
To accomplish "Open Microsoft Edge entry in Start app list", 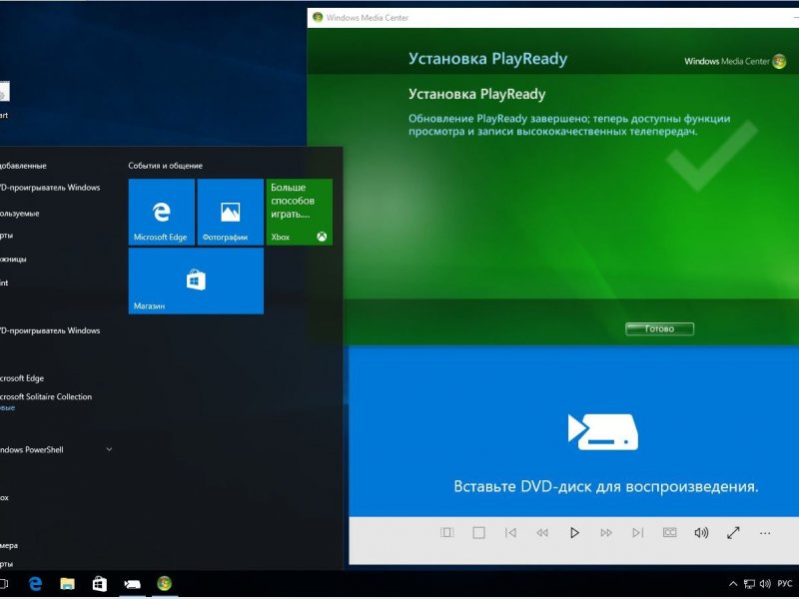I will [x=22, y=378].
